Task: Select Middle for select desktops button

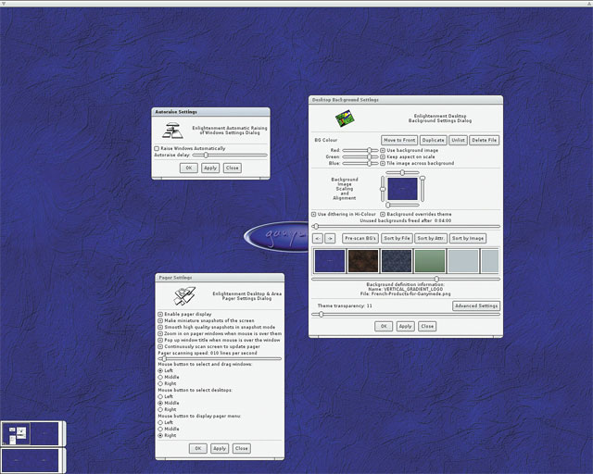Action: [160, 404]
